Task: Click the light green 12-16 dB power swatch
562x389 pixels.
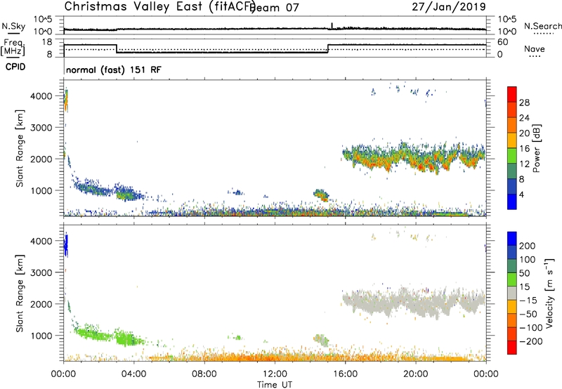Action: 512,155
